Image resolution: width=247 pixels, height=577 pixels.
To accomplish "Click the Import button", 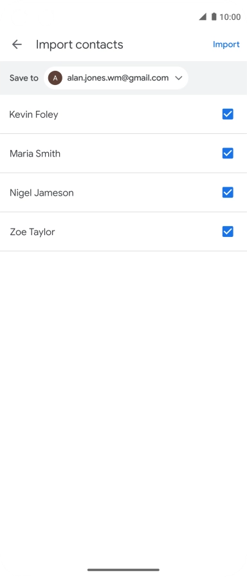I will [x=226, y=44].
